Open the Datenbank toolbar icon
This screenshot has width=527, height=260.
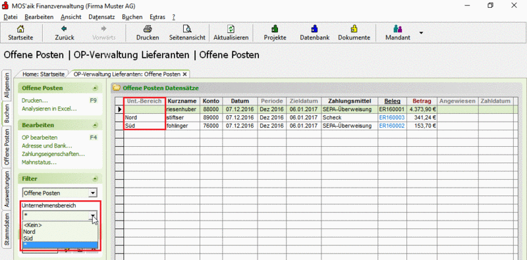[x=314, y=29]
